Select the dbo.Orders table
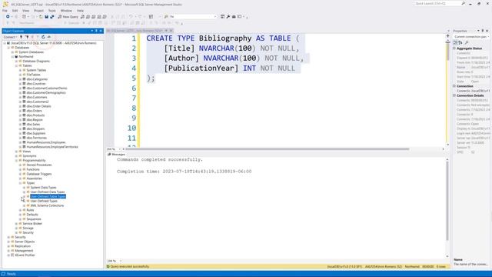This screenshot has height=277, width=492. pos(34,111)
